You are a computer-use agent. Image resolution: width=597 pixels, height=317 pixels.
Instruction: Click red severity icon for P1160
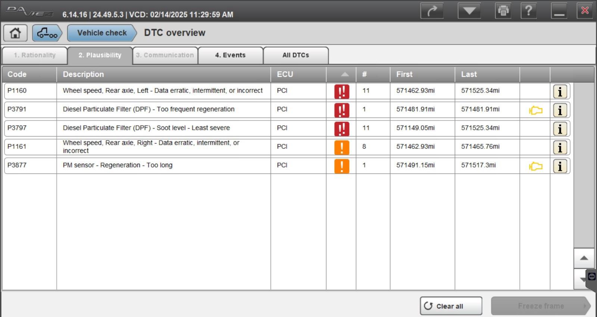click(x=342, y=91)
